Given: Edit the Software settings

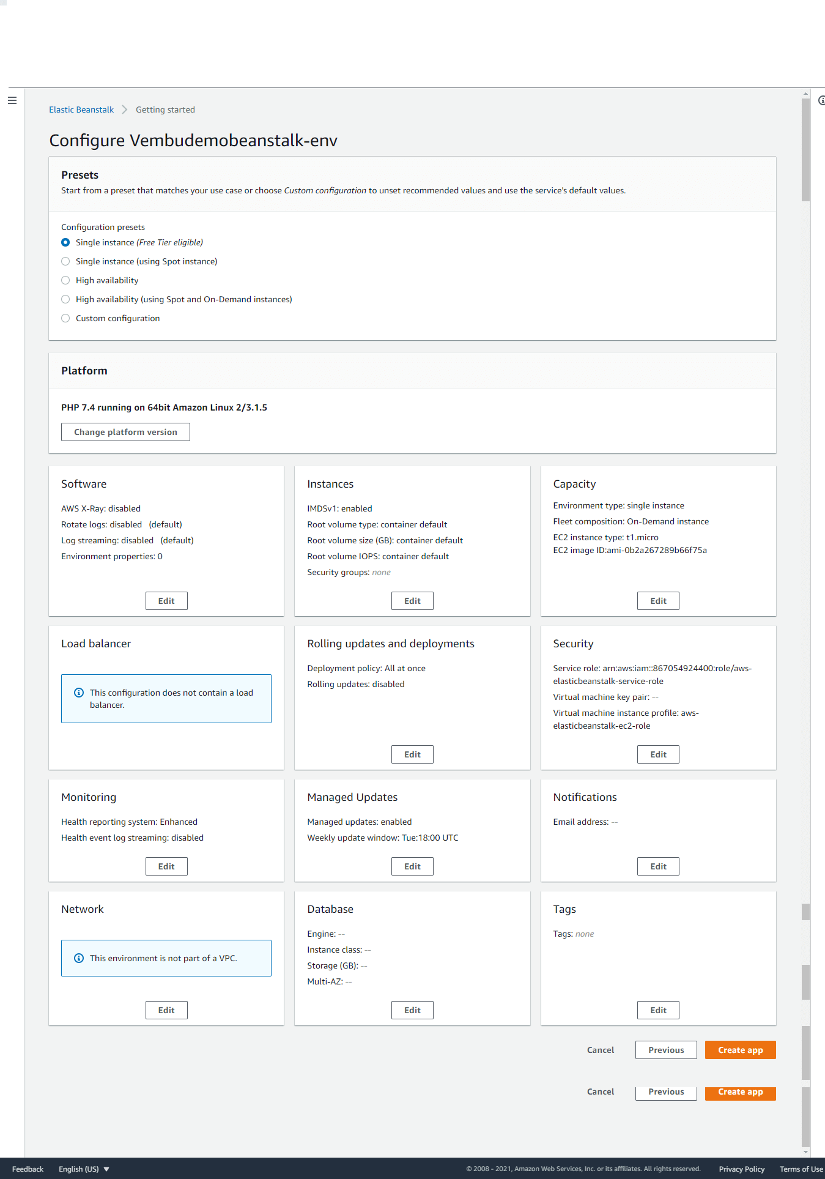Looking at the screenshot, I should (x=166, y=601).
